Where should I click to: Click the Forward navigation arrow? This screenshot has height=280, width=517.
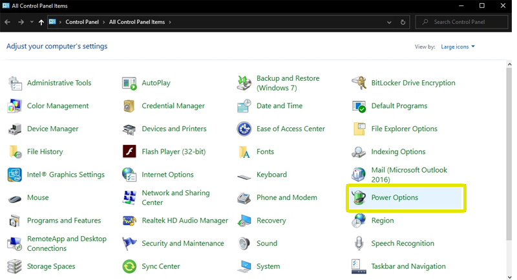(x=21, y=22)
